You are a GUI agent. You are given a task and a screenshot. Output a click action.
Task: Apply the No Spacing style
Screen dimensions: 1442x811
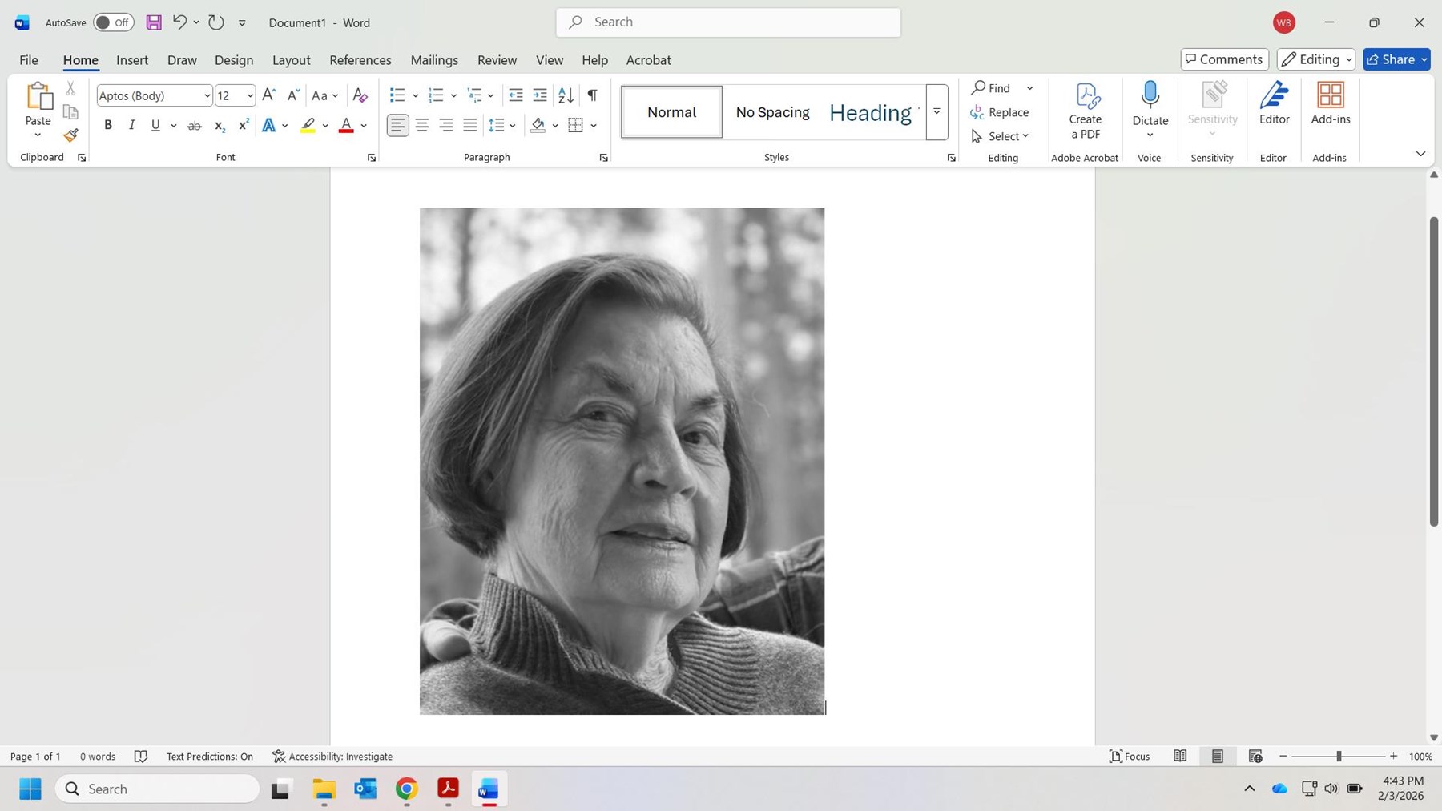[771, 111]
